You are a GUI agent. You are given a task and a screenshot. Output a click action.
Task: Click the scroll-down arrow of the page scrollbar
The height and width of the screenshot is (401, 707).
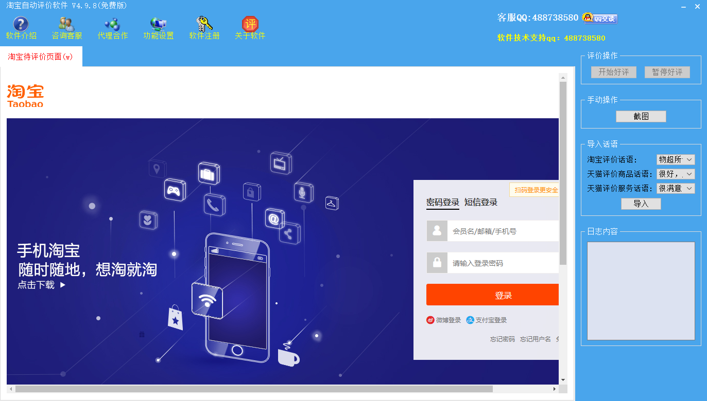click(563, 380)
